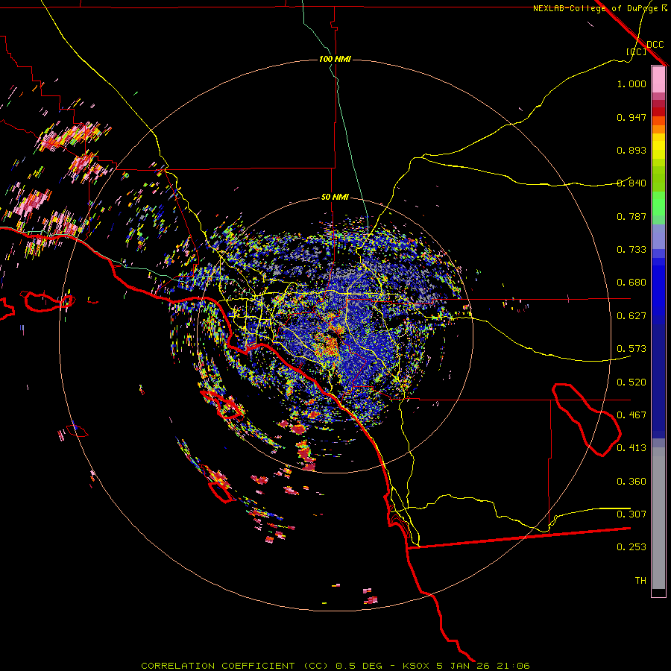This screenshot has width=671, height=671.
Task: Click the 0.840 scale value
Action: tap(631, 183)
